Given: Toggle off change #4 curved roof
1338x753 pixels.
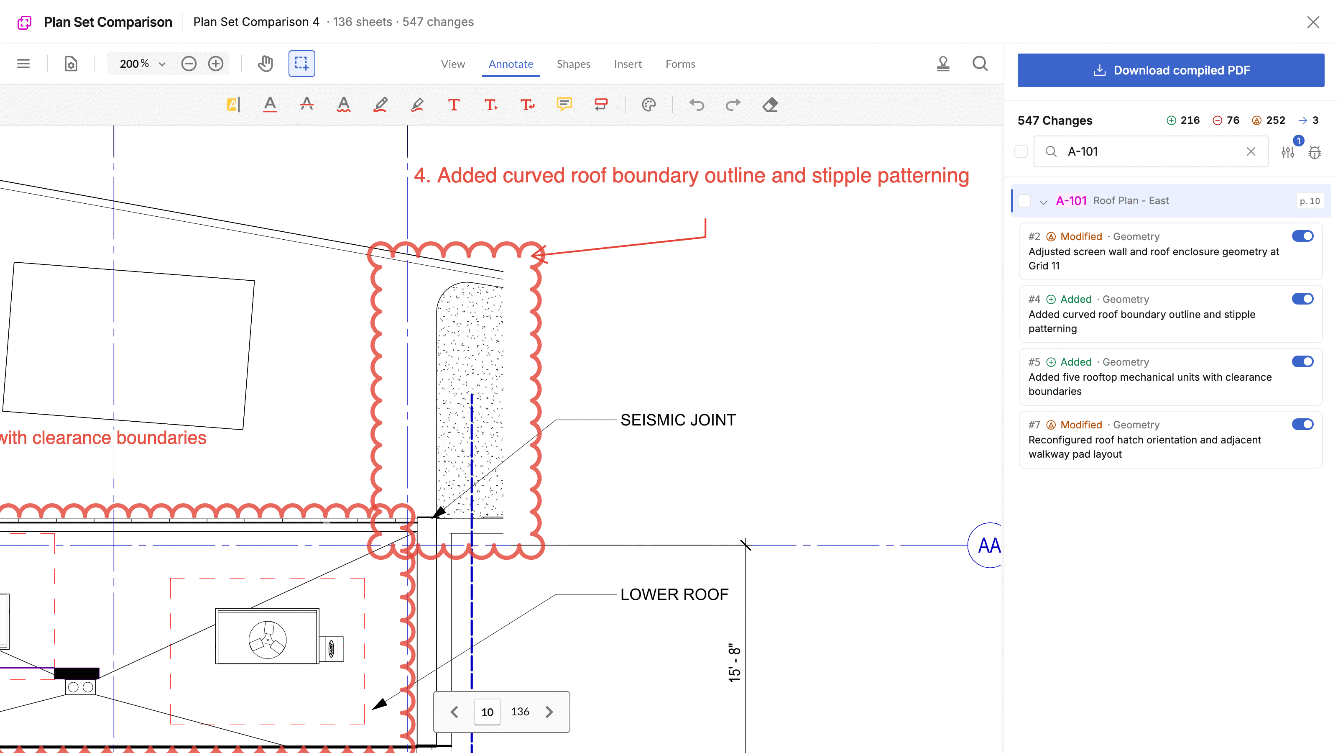Looking at the screenshot, I should click(x=1303, y=299).
